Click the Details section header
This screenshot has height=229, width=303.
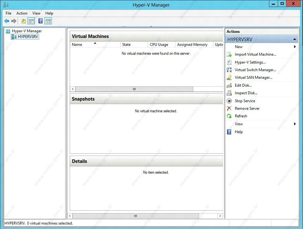(x=146, y=161)
